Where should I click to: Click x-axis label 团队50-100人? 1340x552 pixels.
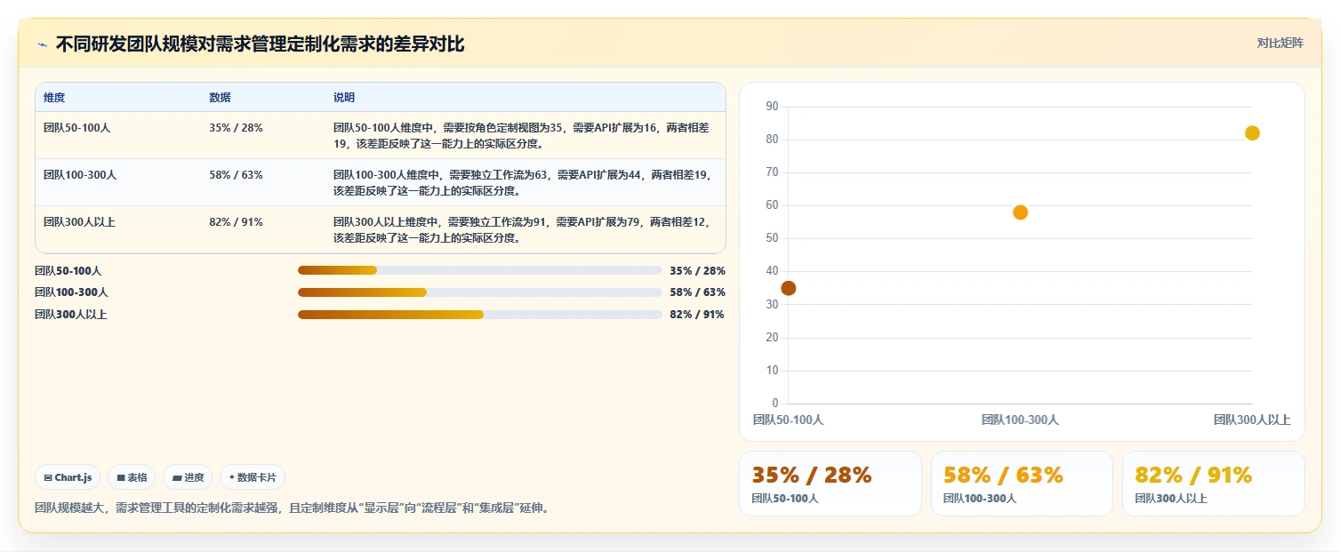788,420
